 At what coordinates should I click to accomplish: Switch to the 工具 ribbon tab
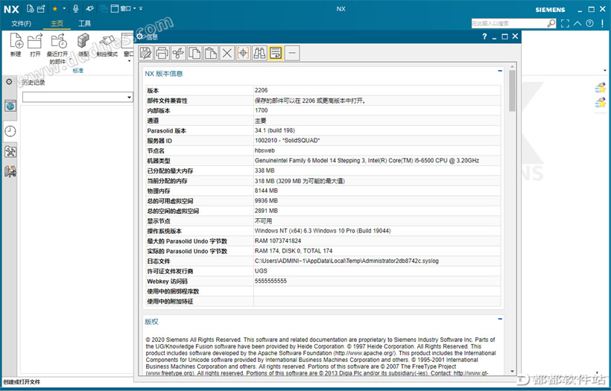(84, 23)
